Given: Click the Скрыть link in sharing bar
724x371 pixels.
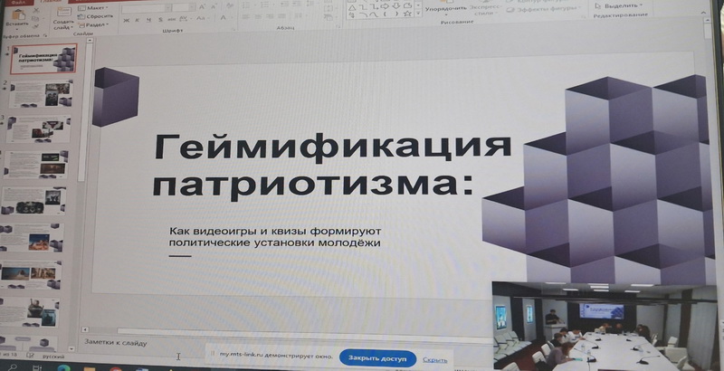Looking at the screenshot, I should [434, 359].
